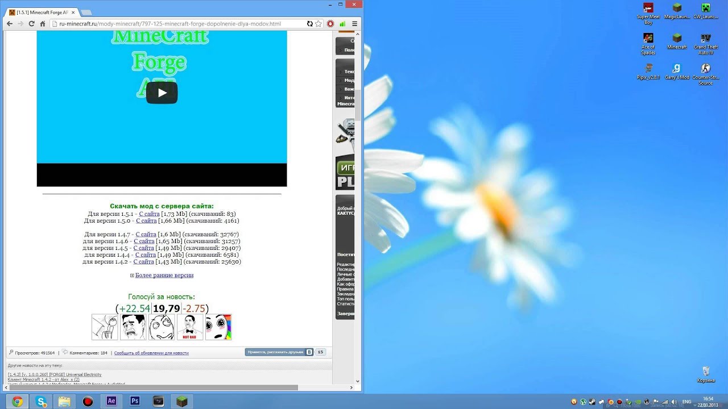Download version 1.4.7 via С сайта link

click(x=146, y=234)
